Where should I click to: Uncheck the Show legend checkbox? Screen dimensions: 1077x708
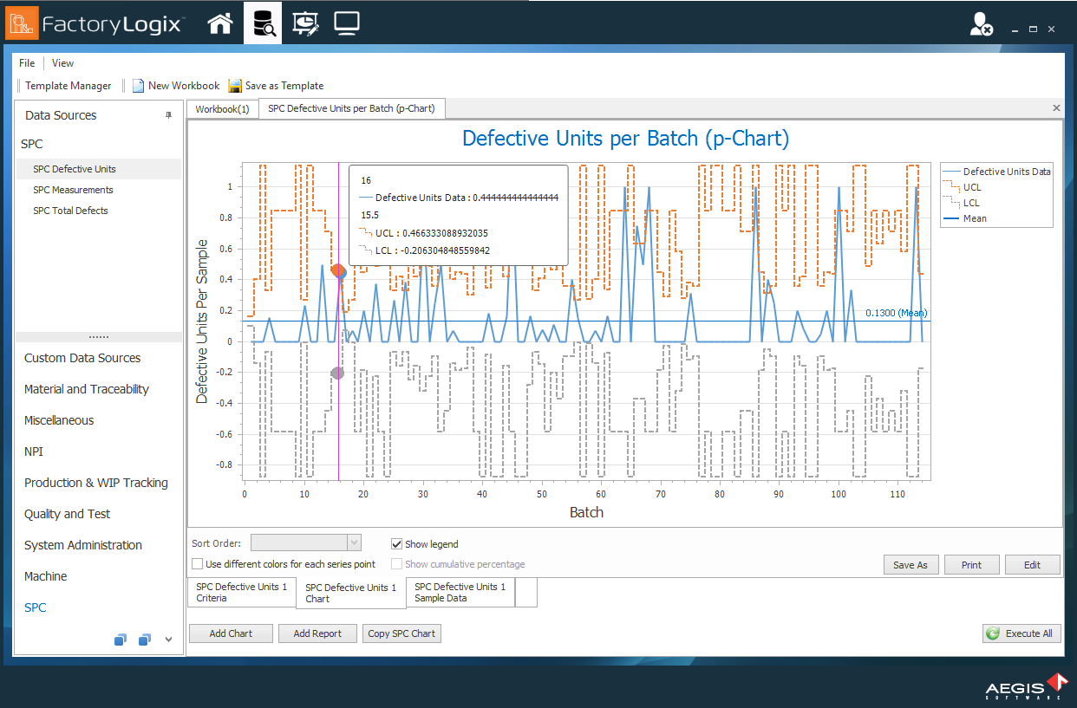[x=397, y=544]
